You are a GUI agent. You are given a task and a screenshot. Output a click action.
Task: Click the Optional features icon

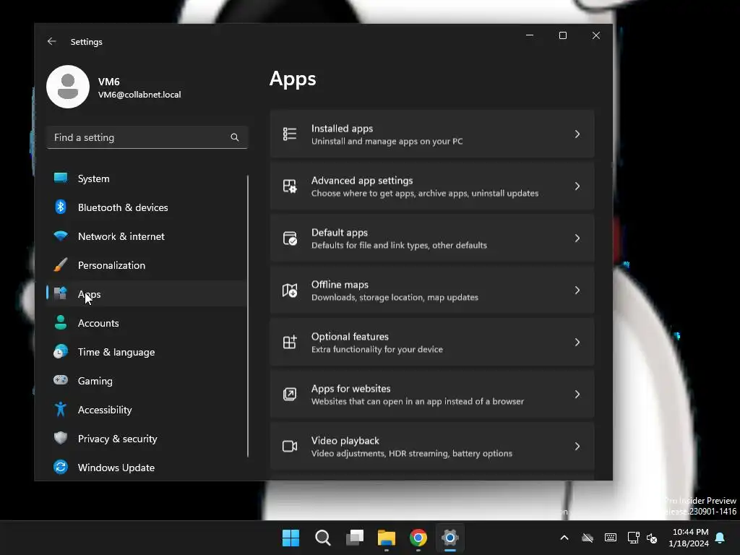click(290, 342)
